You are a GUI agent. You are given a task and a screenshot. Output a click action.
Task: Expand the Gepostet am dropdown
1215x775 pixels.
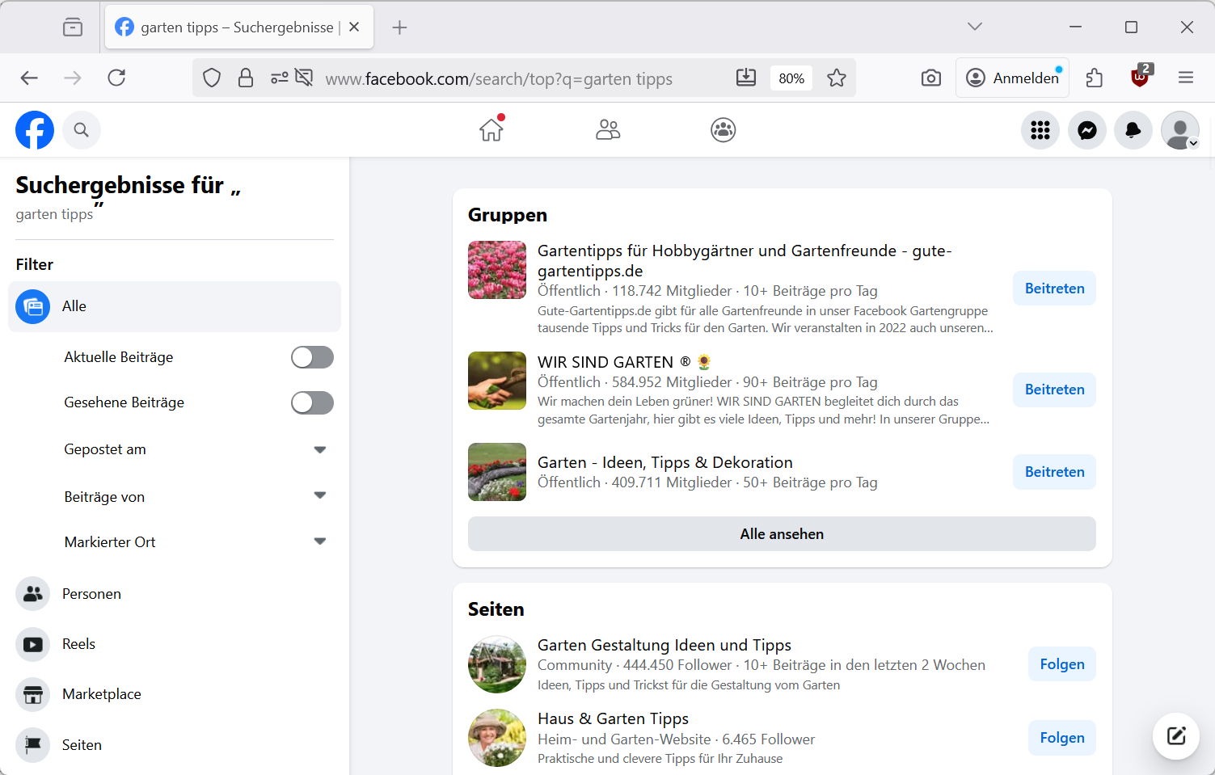319,450
